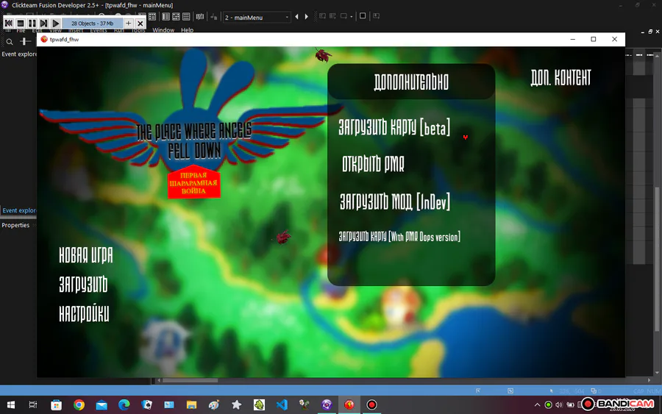The image size is (662, 414).
Task: Select ЗАГРУЗИТЬ КАРТУ [beta] option
Action: [394, 127]
